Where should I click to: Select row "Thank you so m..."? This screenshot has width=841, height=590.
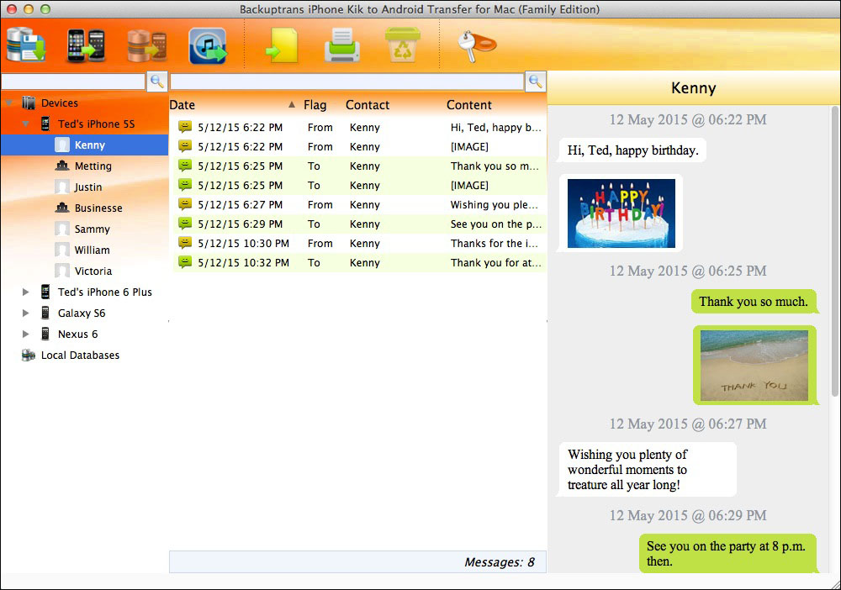pos(358,166)
